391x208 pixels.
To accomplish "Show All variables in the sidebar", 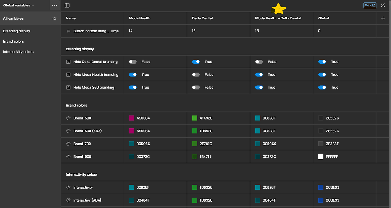I will [13, 18].
